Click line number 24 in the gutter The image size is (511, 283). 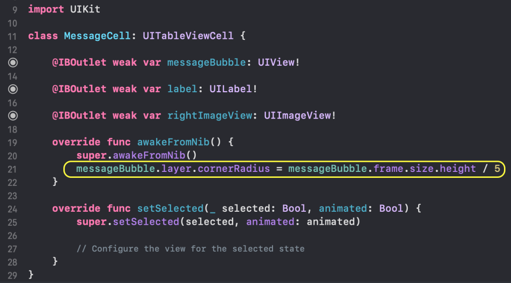[x=13, y=208]
